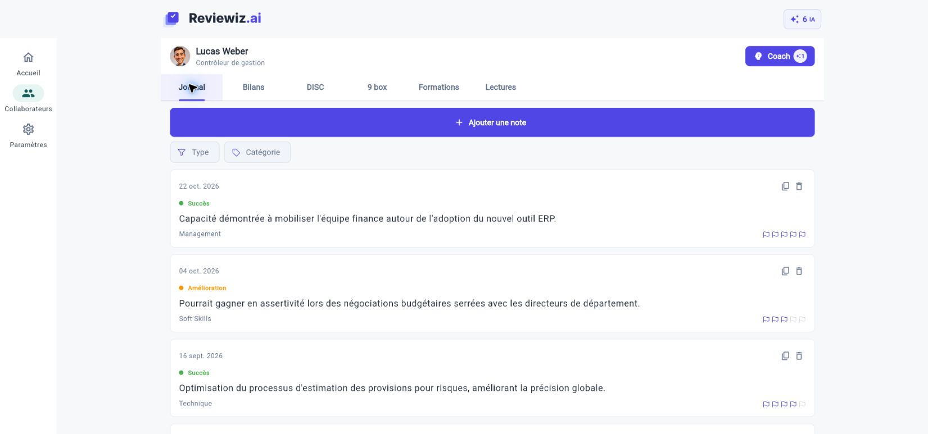Click Succès label on 16 sept. note
The height and width of the screenshot is (434, 928).
click(x=198, y=373)
